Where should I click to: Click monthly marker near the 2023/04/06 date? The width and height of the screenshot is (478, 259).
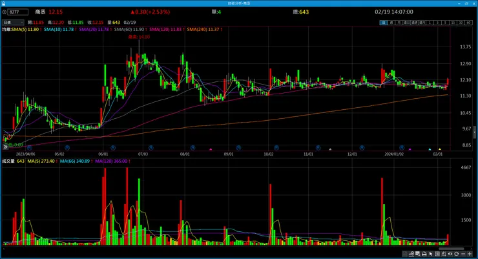tap(29, 148)
